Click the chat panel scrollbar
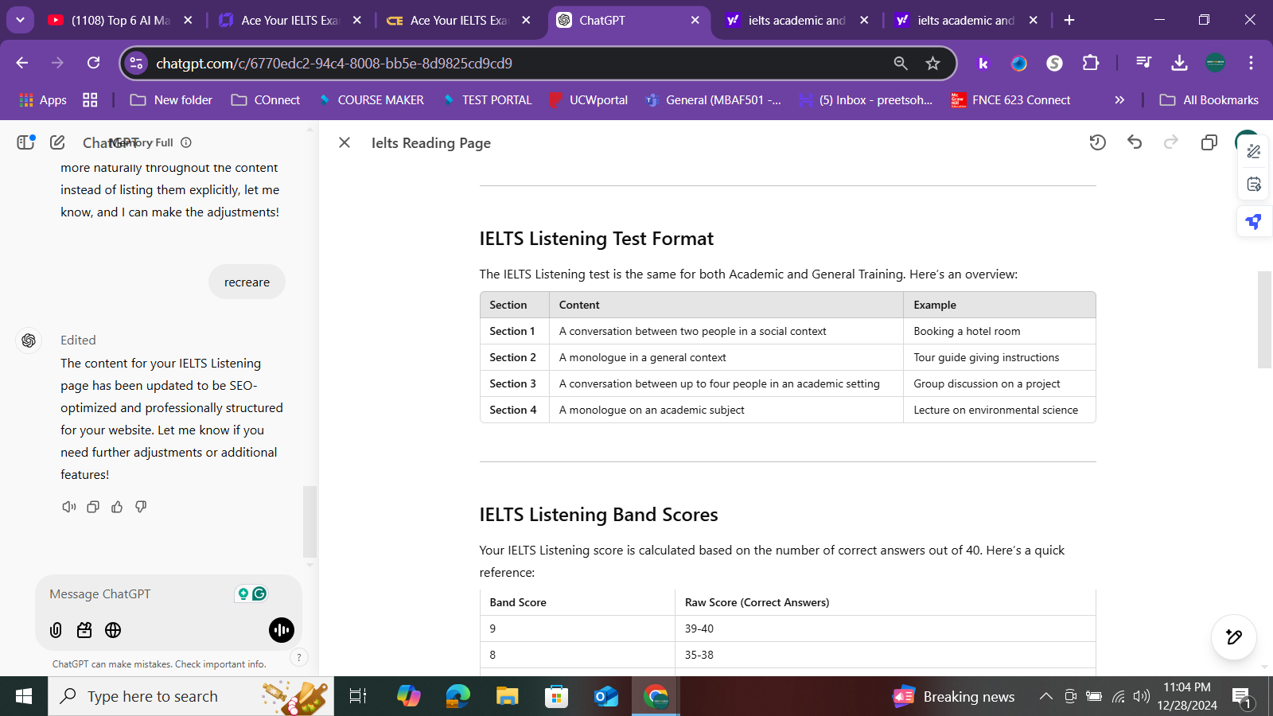 point(310,522)
